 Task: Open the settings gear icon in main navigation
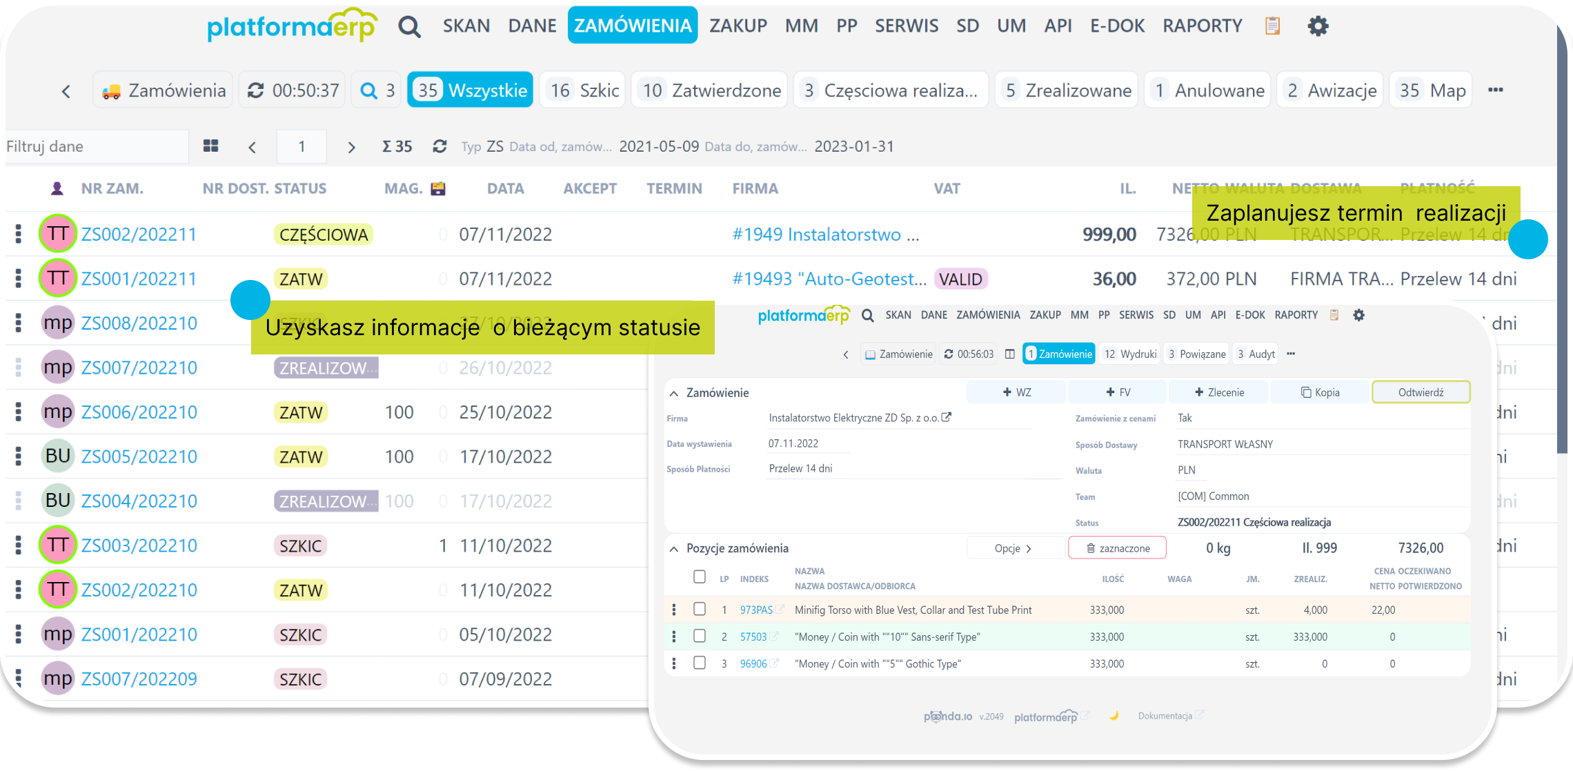[1318, 26]
